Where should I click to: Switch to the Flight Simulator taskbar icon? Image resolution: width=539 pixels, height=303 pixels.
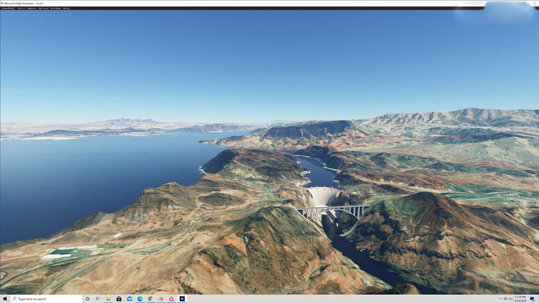pyautogui.click(x=182, y=299)
